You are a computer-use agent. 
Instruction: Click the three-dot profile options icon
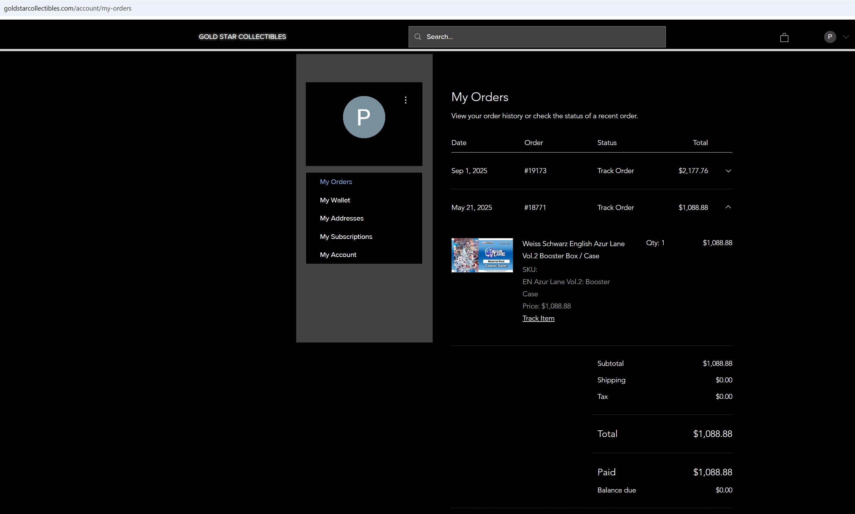405,100
